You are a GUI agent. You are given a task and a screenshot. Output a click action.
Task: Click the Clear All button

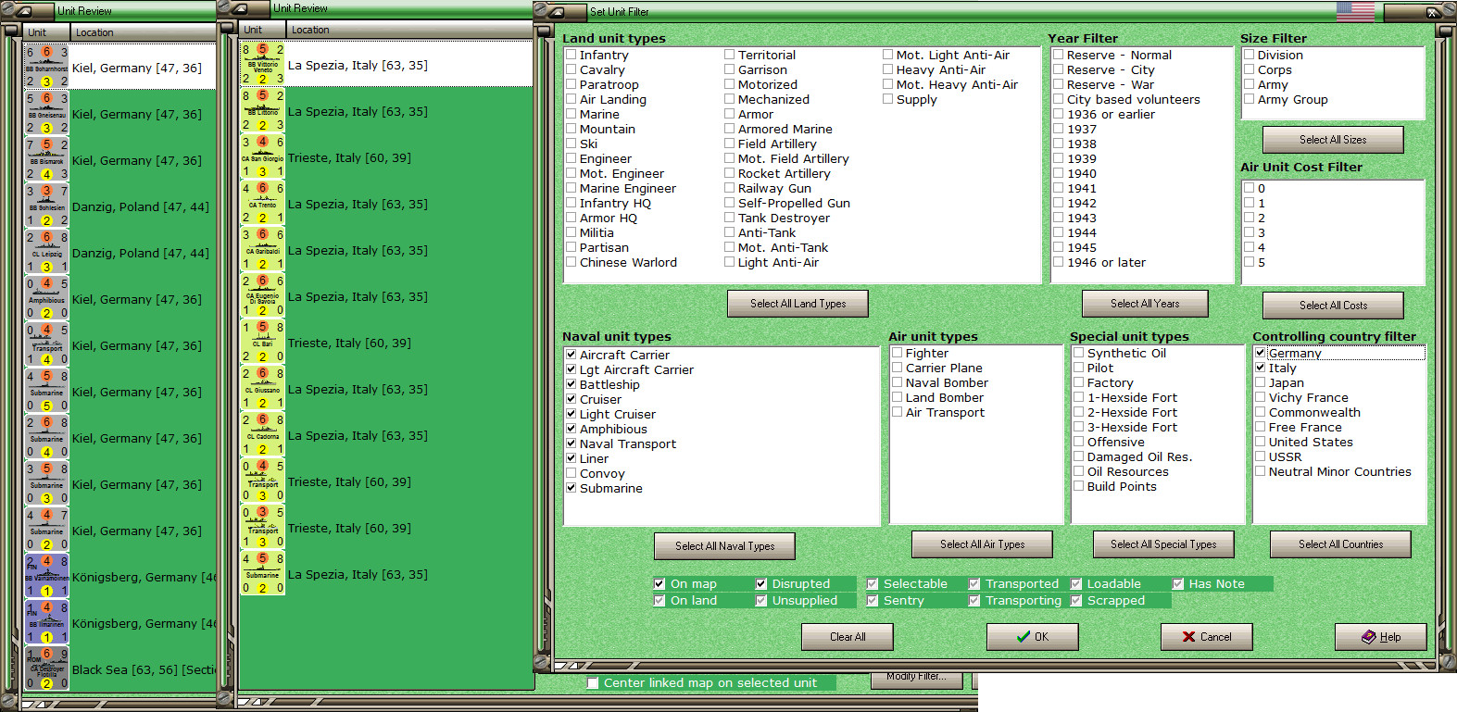(848, 637)
